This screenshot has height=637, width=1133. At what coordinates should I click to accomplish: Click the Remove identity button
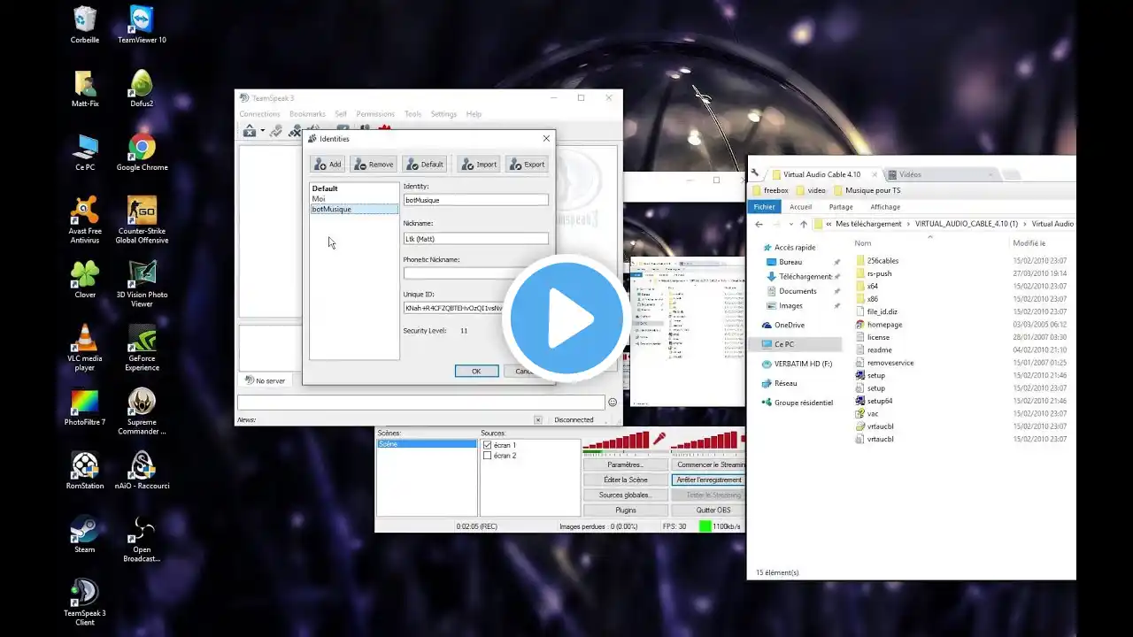(373, 164)
